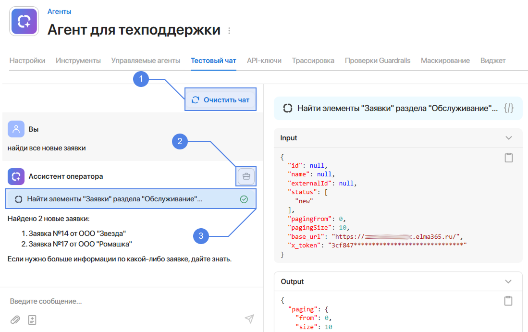Open the agent logo icon in header
The width and height of the screenshot is (528, 332).
24,21
